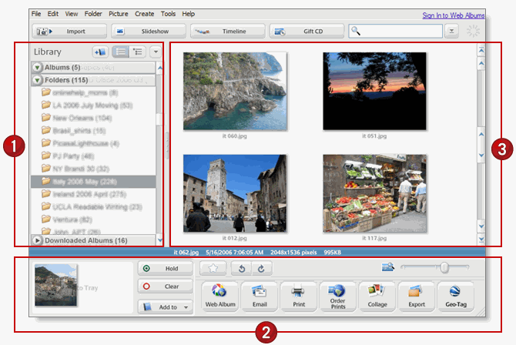Open the Tools menu
The image size is (516, 345).
pos(168,14)
